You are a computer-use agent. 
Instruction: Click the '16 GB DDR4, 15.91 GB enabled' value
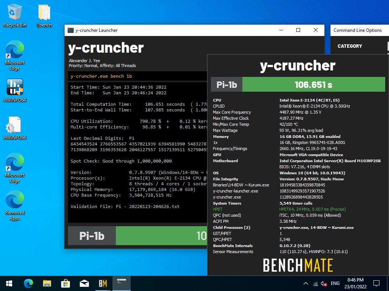pos(310,136)
